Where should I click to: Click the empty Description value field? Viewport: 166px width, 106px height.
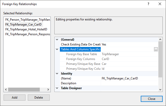click(130, 83)
